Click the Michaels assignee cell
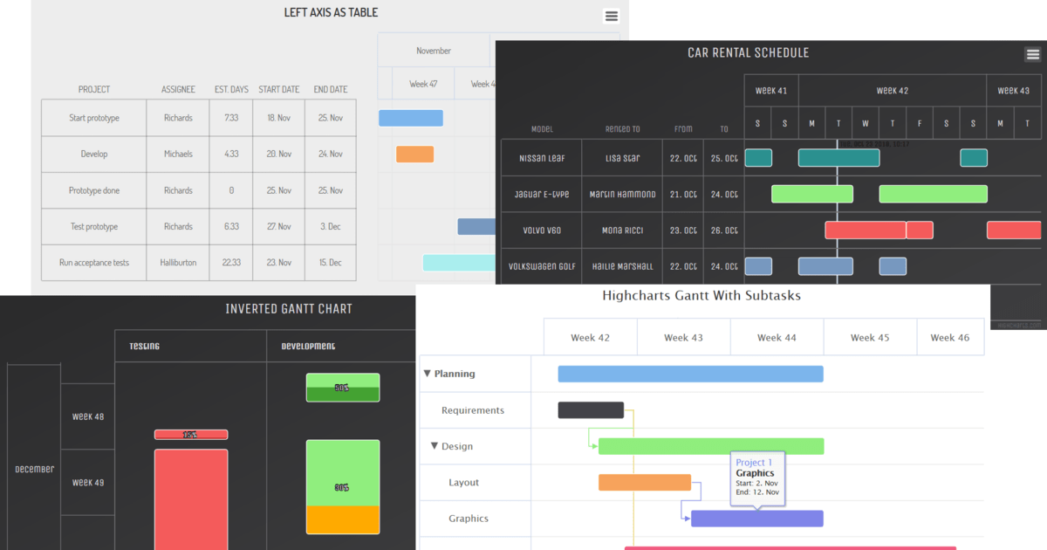 [x=178, y=154]
